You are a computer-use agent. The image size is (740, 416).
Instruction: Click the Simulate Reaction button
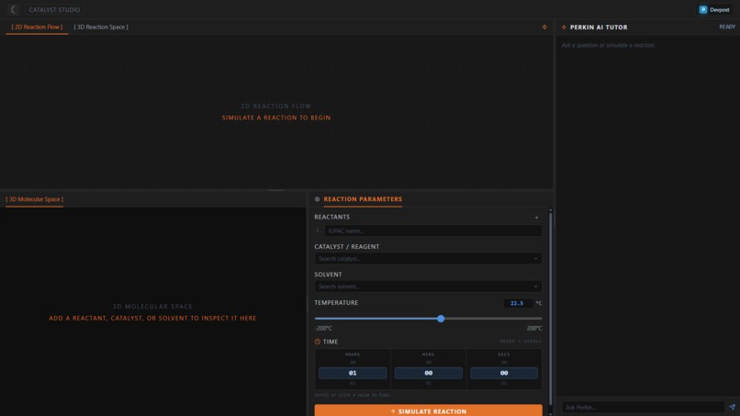coord(428,410)
